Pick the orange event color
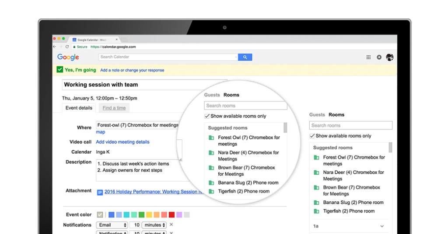Image resolution: width=448 pixels, height=234 pixels. click(x=157, y=215)
